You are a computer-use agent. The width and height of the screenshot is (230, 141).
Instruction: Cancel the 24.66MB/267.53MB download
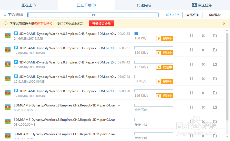203,36
